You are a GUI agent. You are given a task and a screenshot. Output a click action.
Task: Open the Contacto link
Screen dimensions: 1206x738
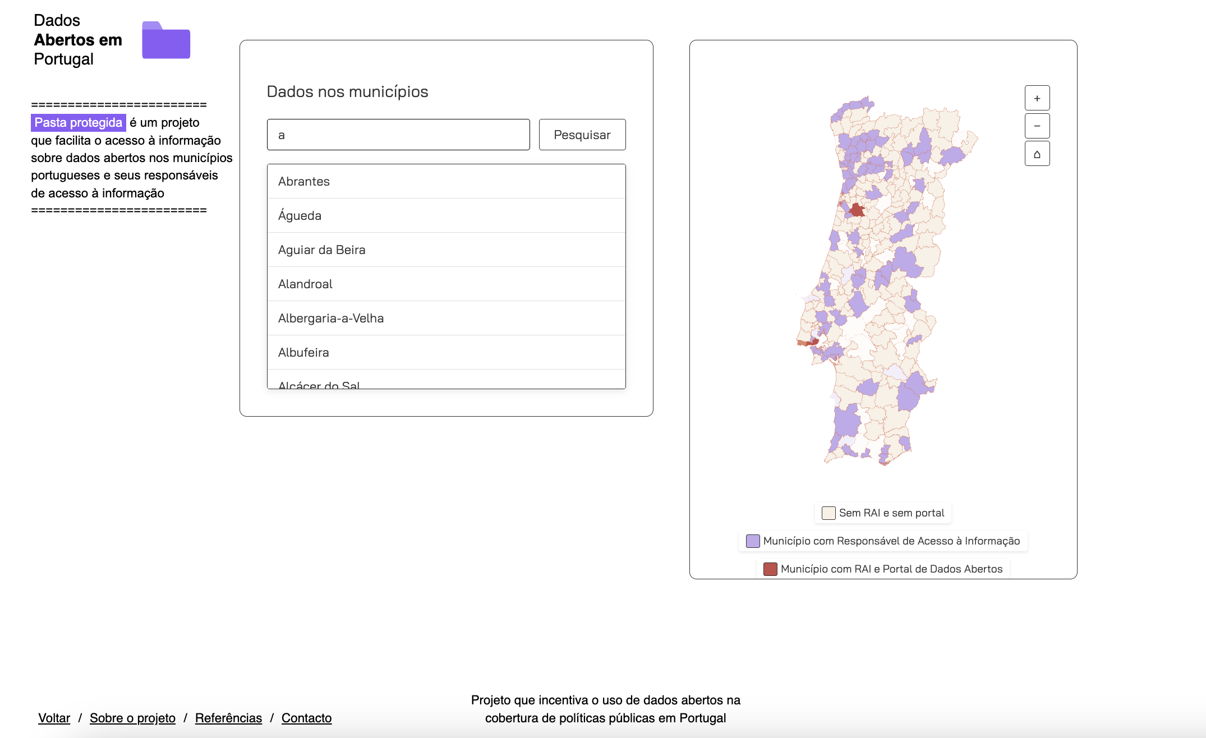[306, 718]
